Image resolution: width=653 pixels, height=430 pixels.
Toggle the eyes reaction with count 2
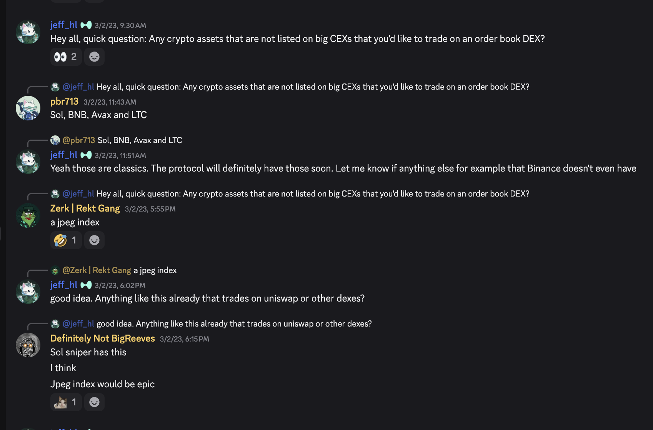pyautogui.click(x=66, y=57)
